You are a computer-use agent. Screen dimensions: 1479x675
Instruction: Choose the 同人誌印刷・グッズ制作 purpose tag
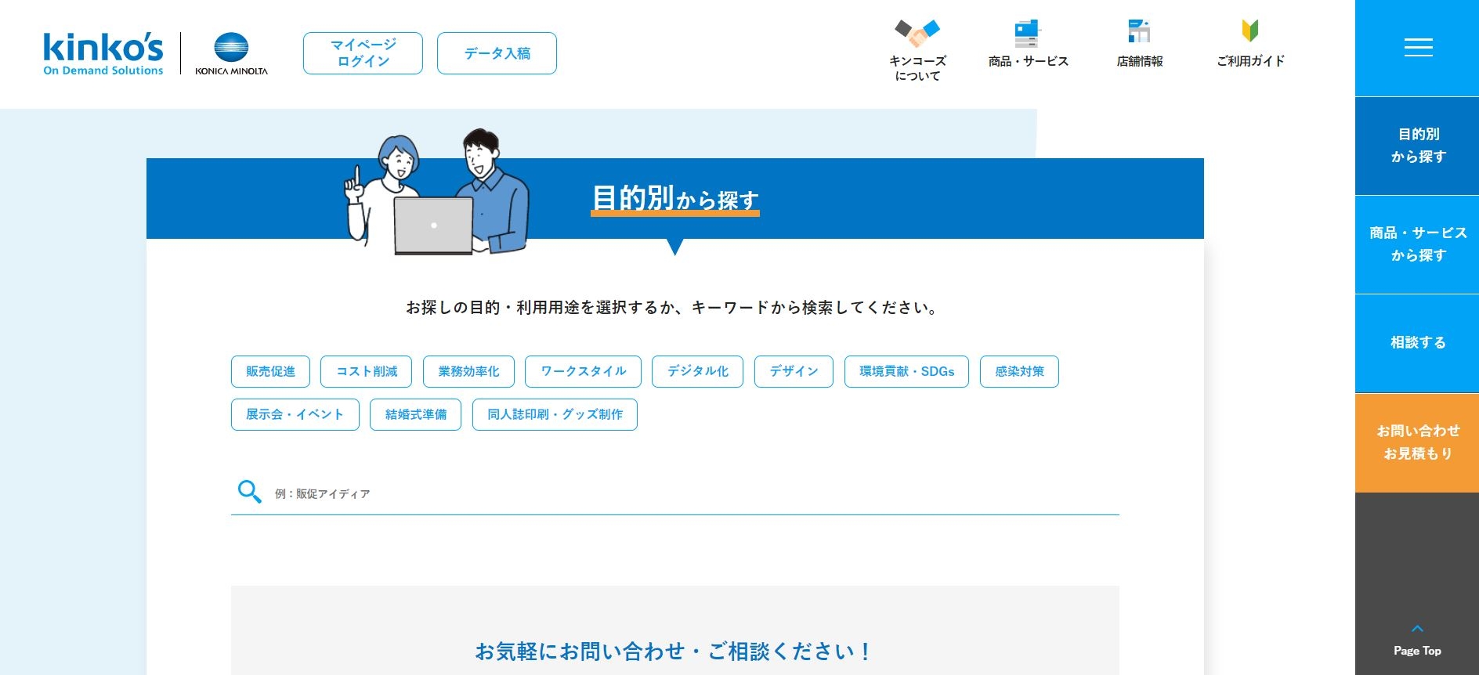click(555, 414)
